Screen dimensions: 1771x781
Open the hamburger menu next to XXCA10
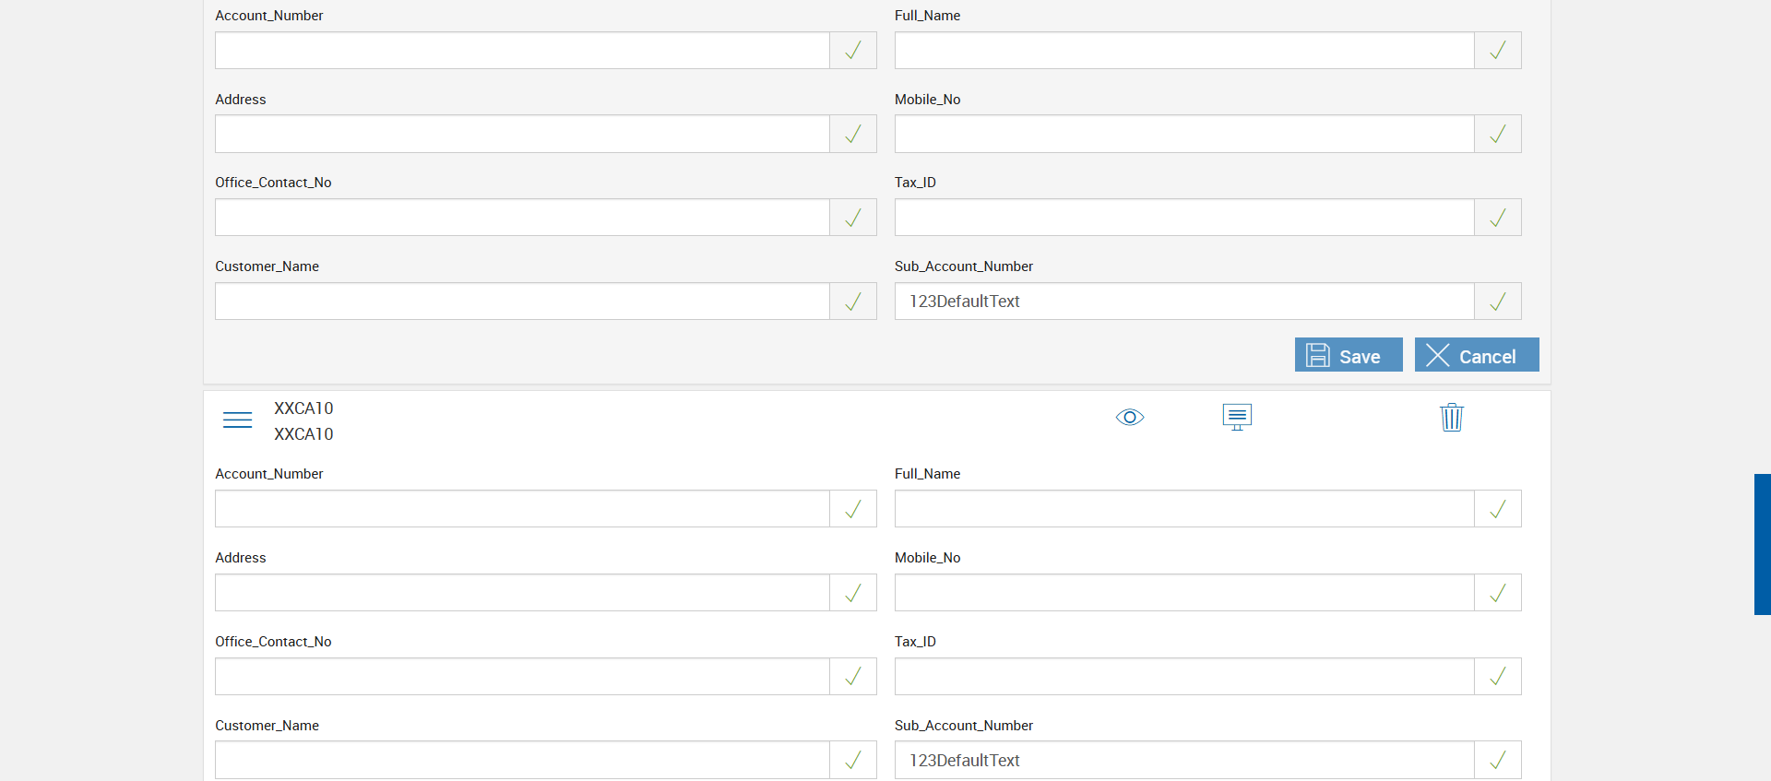(x=237, y=420)
